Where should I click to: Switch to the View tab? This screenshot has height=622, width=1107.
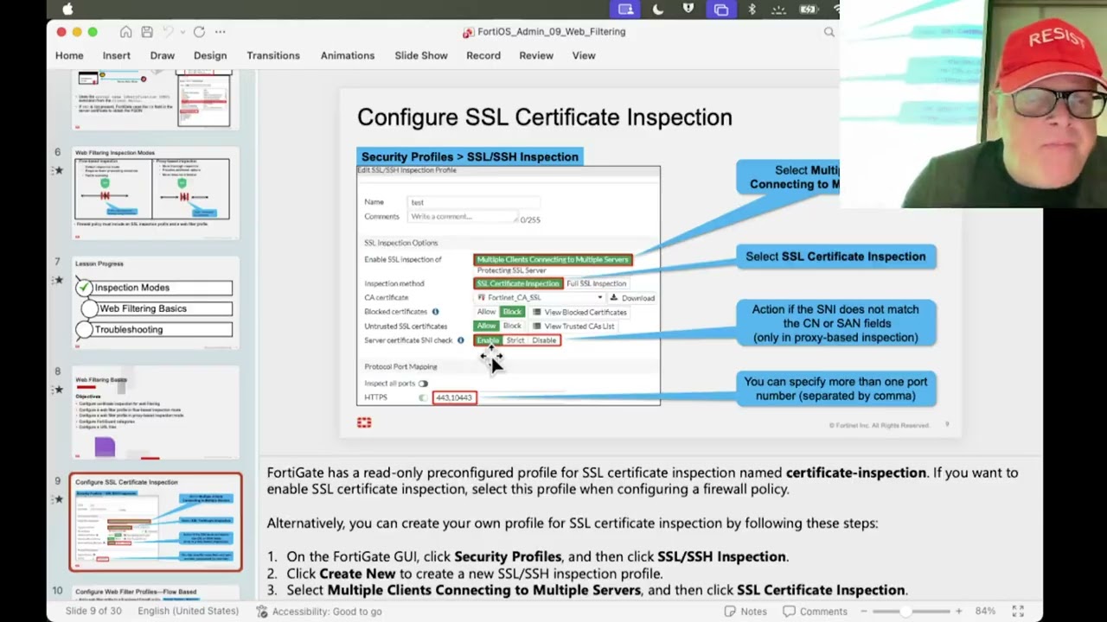pos(584,55)
